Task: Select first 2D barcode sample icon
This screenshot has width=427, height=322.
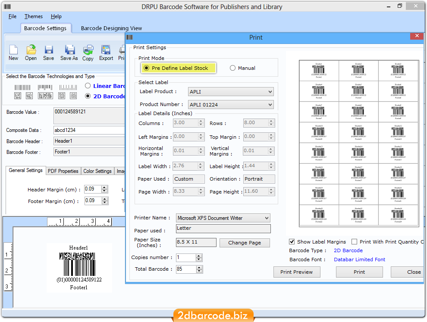Action: click(17, 96)
